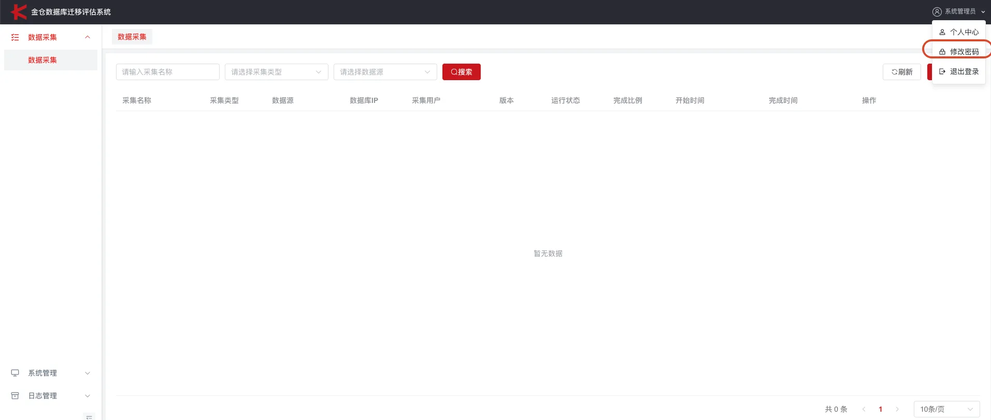Open the 系统管理员 account dropdown
Screen dimensions: 991x420
click(959, 11)
